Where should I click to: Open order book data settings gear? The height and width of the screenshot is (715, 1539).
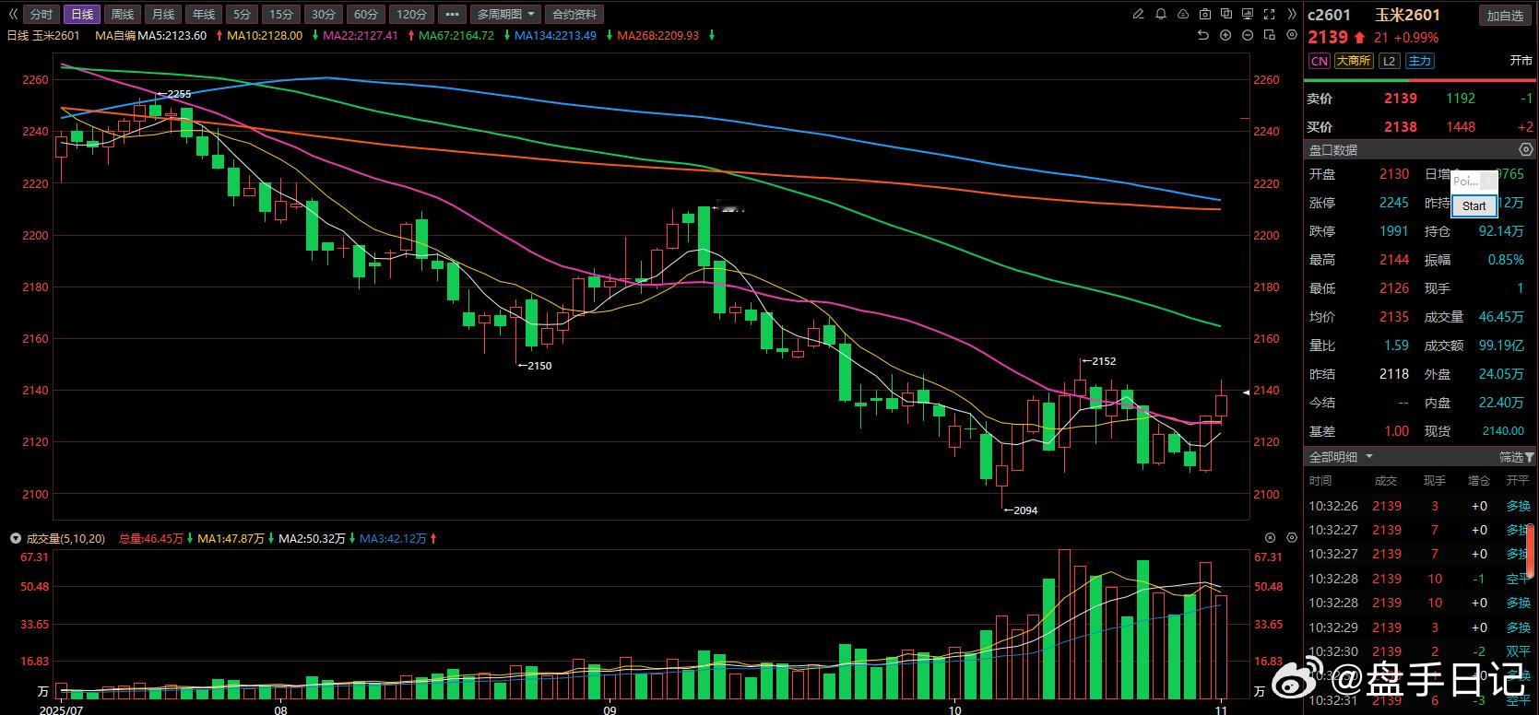[x=1525, y=149]
